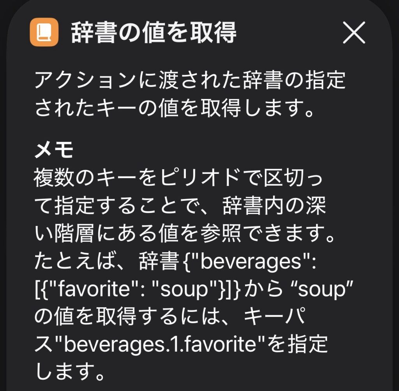Viewport: 399px width, 391px height.
Task: Click the orange dictionary book icon
Action: pos(44,33)
